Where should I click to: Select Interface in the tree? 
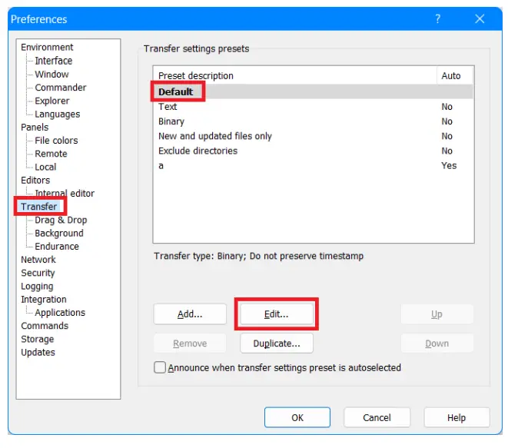(54, 61)
